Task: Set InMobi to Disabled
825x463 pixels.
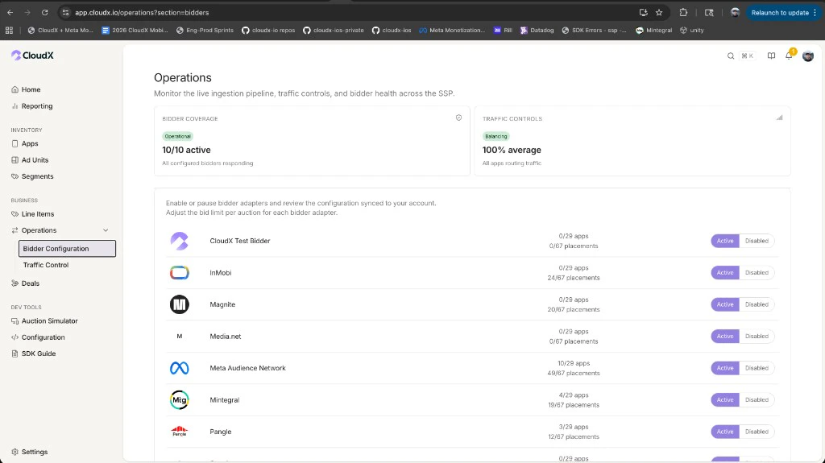Action: (x=757, y=272)
